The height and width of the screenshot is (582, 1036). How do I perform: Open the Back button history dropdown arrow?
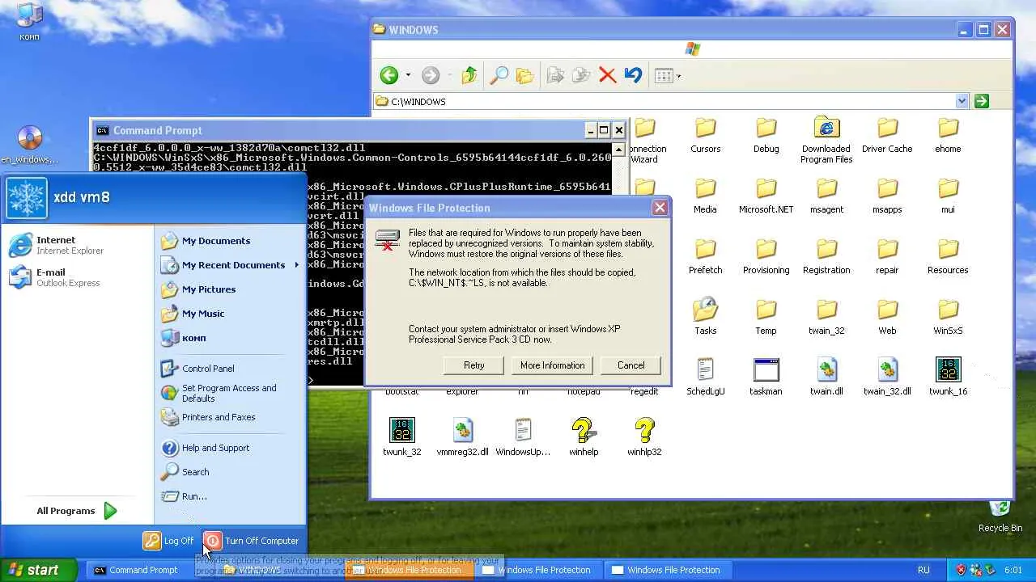pyautogui.click(x=408, y=75)
